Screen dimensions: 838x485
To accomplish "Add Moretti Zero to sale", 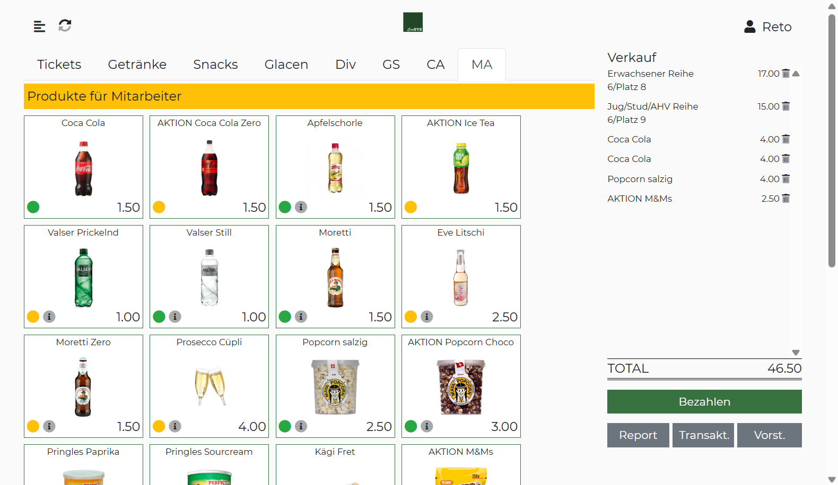I will tap(83, 388).
